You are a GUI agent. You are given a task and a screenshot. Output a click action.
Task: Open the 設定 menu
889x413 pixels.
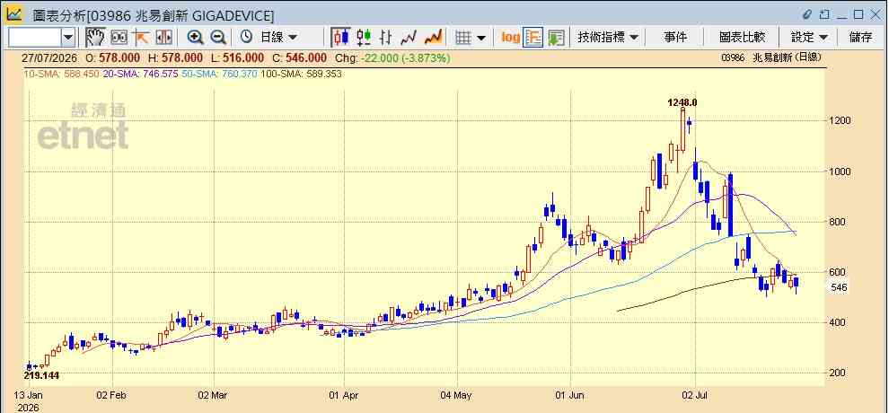pyautogui.click(x=810, y=38)
